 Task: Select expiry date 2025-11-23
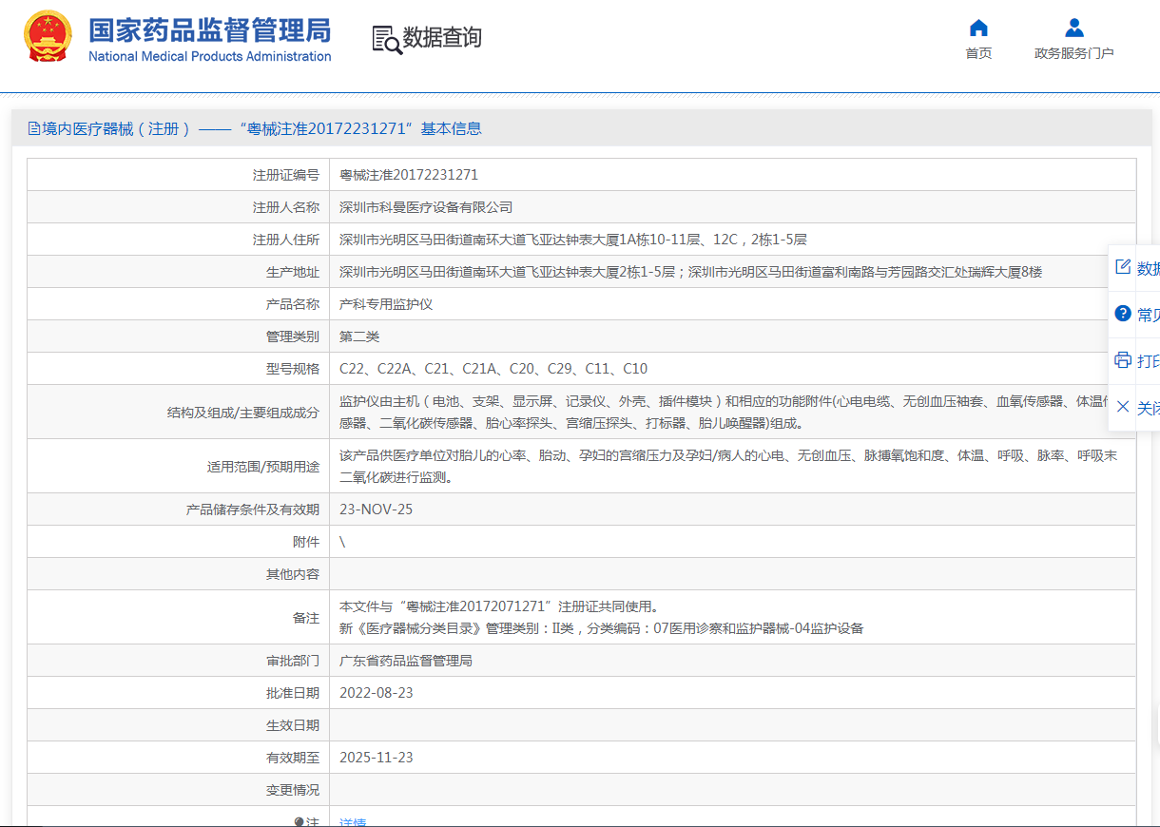point(377,758)
